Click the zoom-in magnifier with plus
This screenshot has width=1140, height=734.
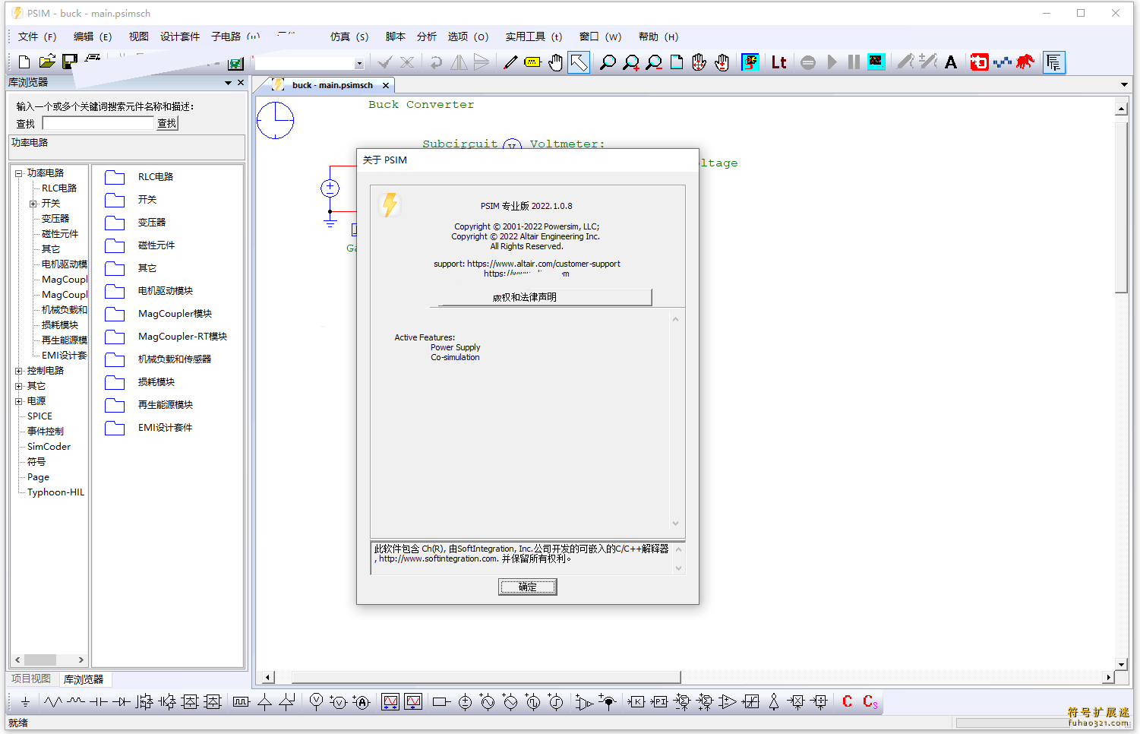[631, 62]
